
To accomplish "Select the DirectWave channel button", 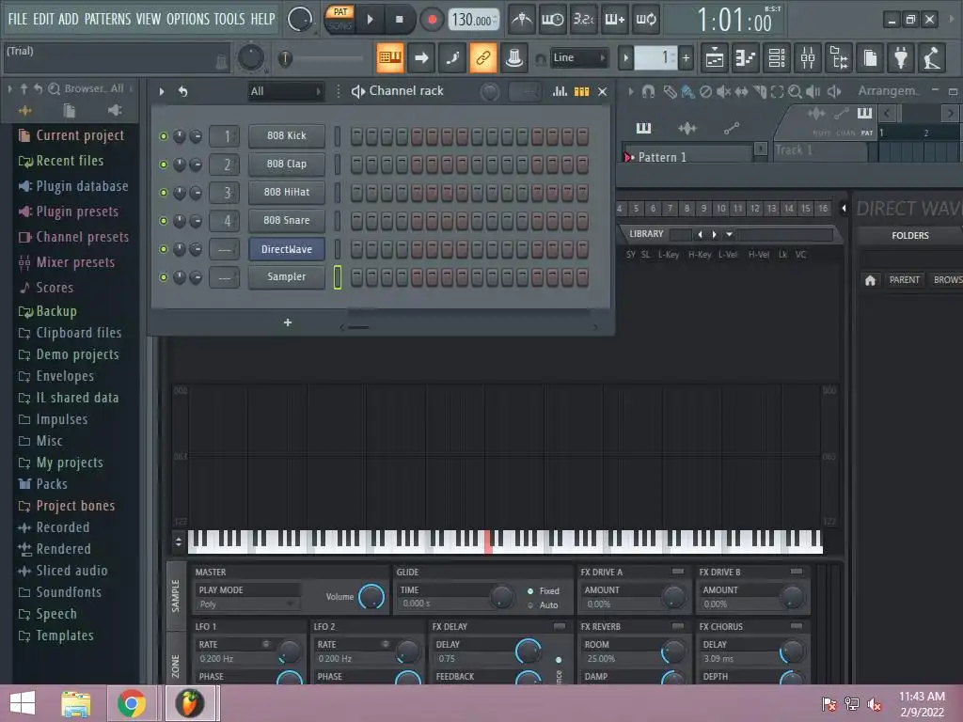I will [286, 249].
